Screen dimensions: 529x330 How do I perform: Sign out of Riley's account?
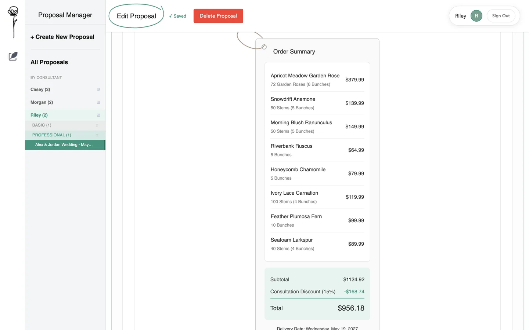click(x=501, y=16)
